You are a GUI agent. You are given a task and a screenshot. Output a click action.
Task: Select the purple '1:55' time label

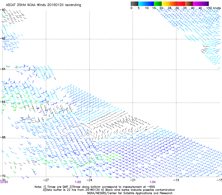(78, 182)
